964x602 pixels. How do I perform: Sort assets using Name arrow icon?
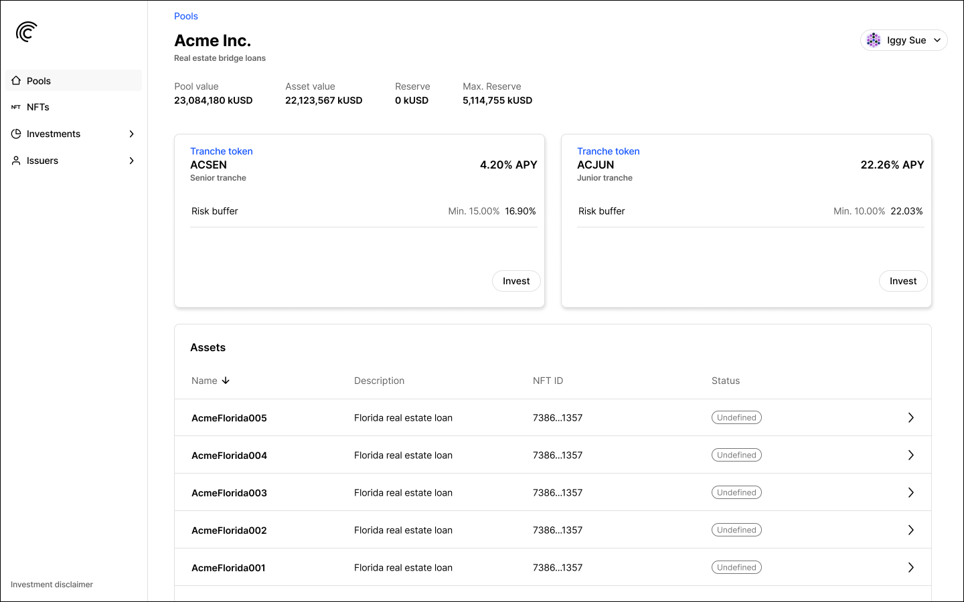[x=226, y=381]
